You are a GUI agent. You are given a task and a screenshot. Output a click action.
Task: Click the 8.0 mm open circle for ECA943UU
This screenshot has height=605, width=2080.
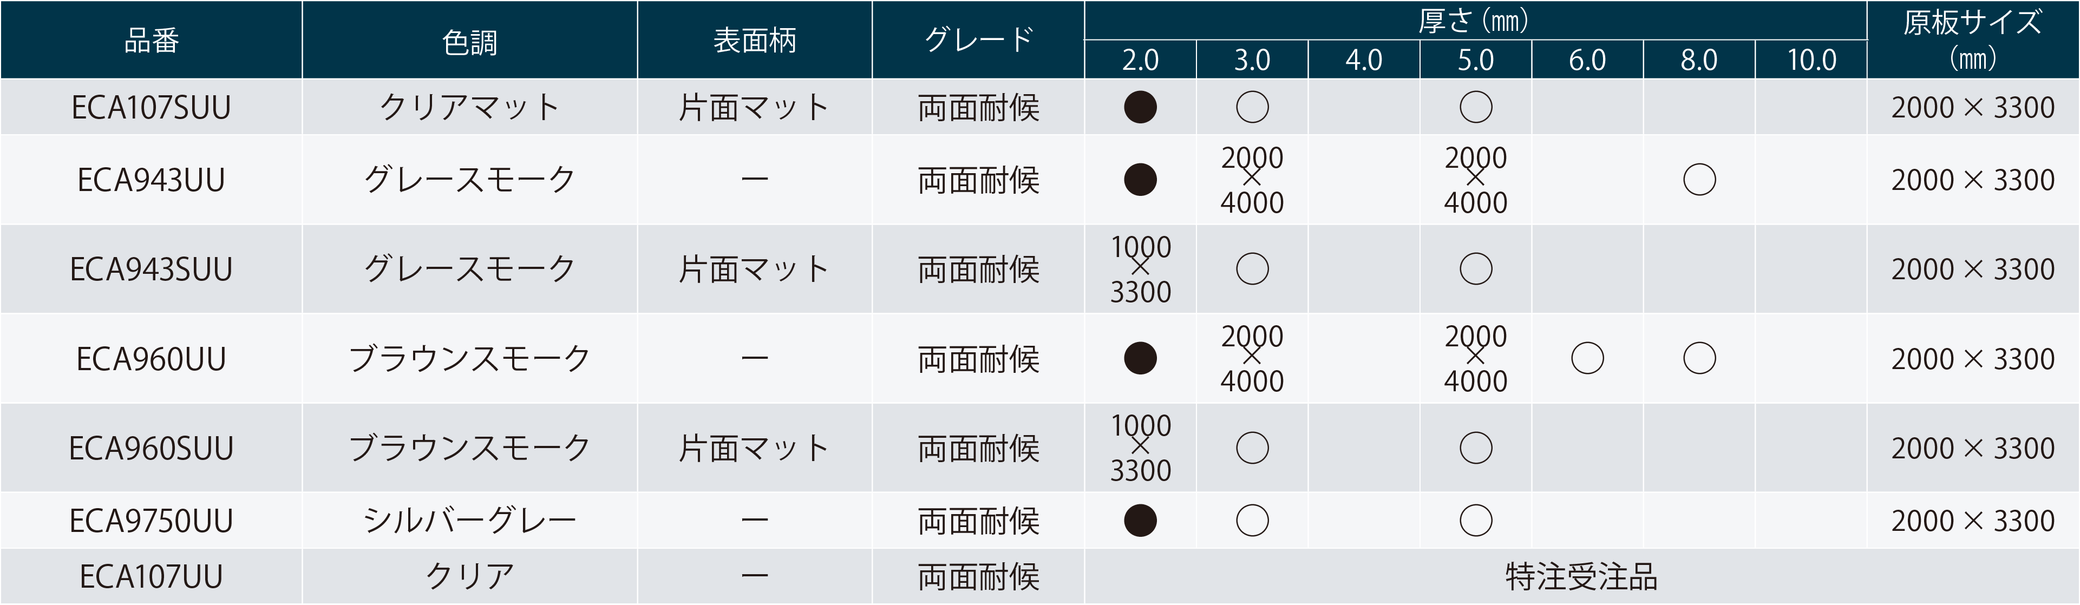point(1699,180)
